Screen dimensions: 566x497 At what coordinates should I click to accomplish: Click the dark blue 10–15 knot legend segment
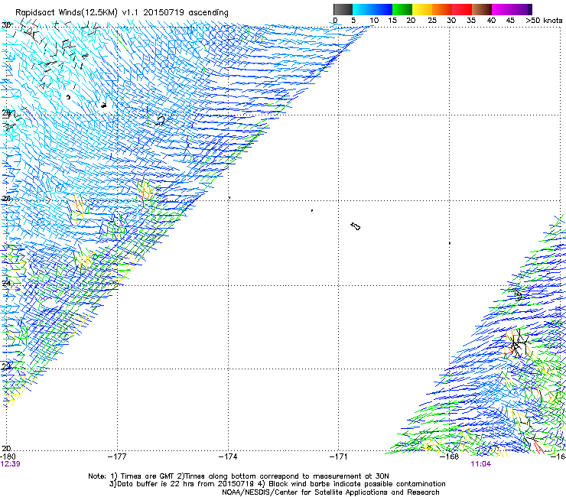point(382,9)
